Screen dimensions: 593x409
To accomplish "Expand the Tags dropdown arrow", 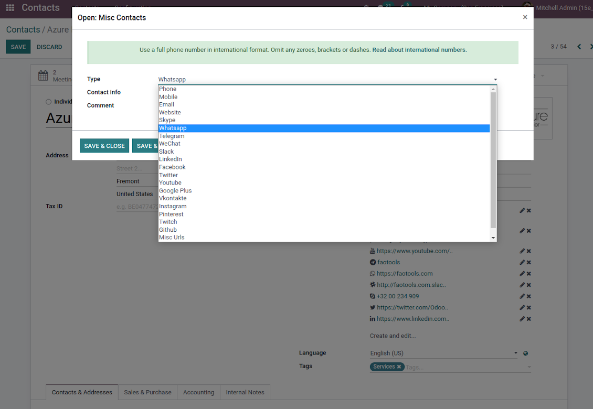I will click(529, 367).
